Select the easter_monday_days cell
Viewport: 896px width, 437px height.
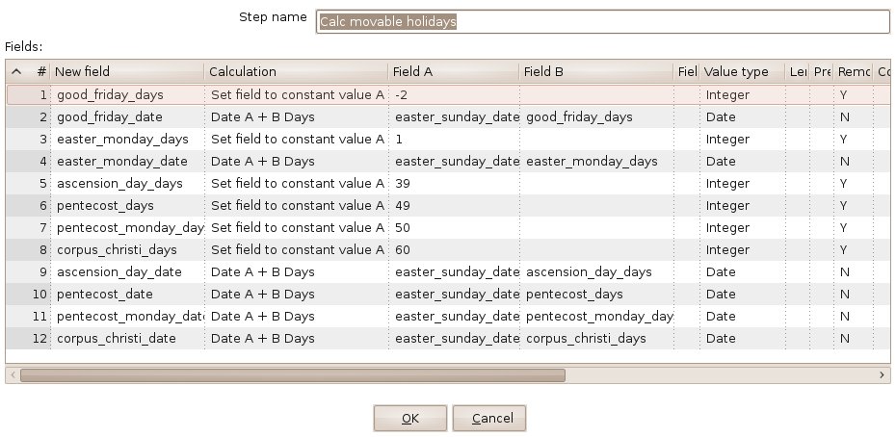coord(127,140)
